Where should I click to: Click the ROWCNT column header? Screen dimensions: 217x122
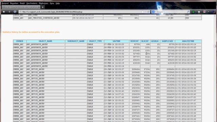[x=134, y=41]
